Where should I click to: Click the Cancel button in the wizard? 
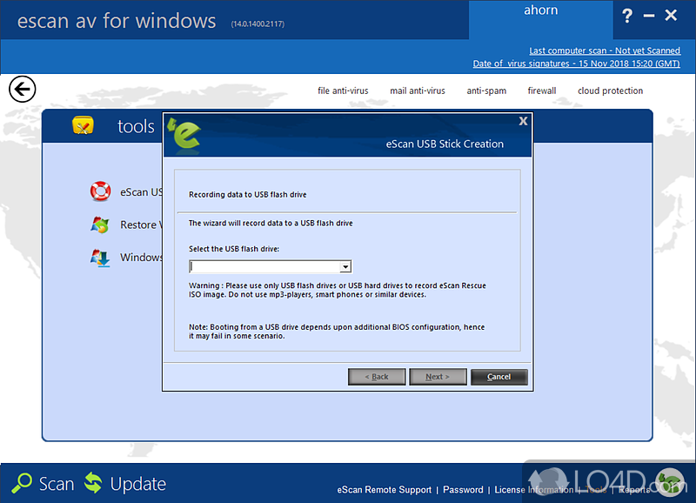[499, 377]
